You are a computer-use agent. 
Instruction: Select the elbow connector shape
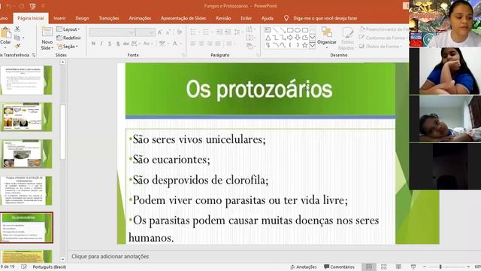point(275,38)
